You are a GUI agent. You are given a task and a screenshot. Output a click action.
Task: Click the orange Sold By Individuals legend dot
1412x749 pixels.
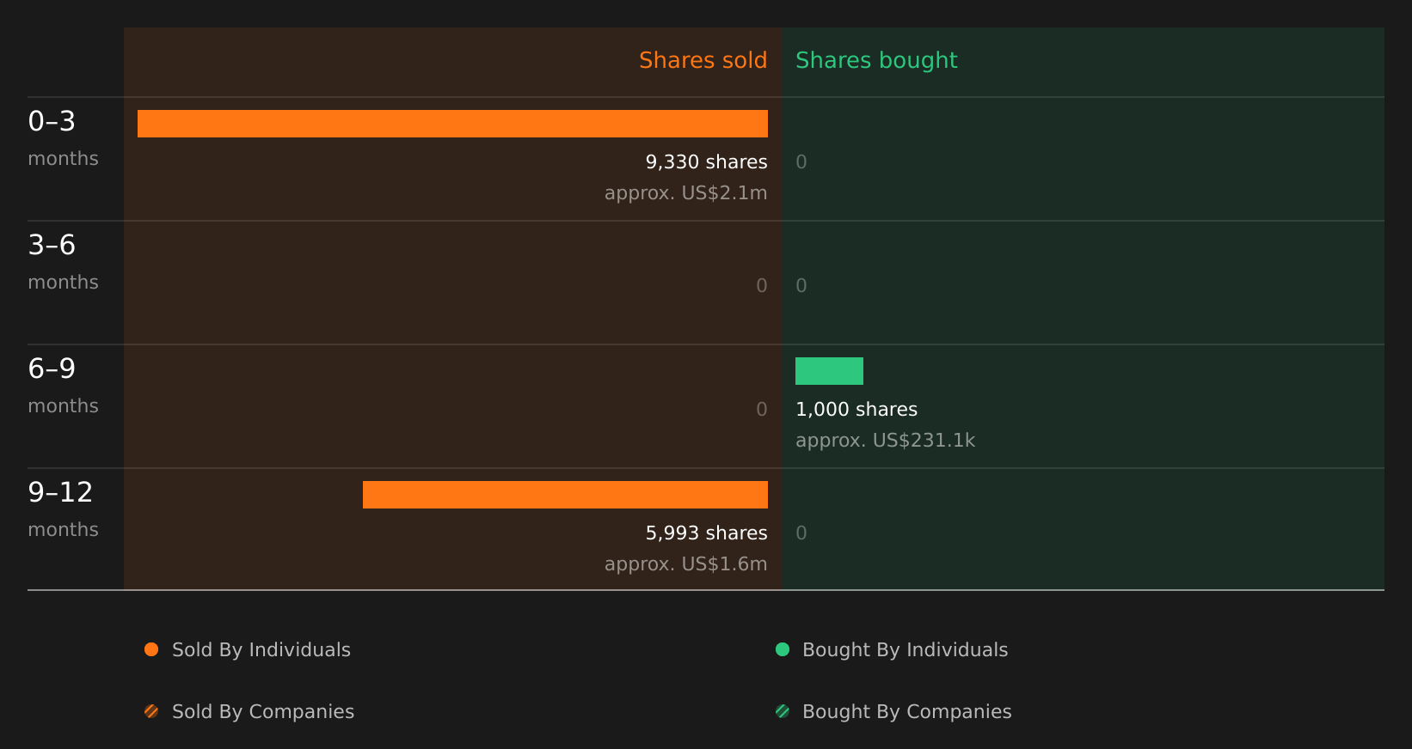tap(151, 649)
